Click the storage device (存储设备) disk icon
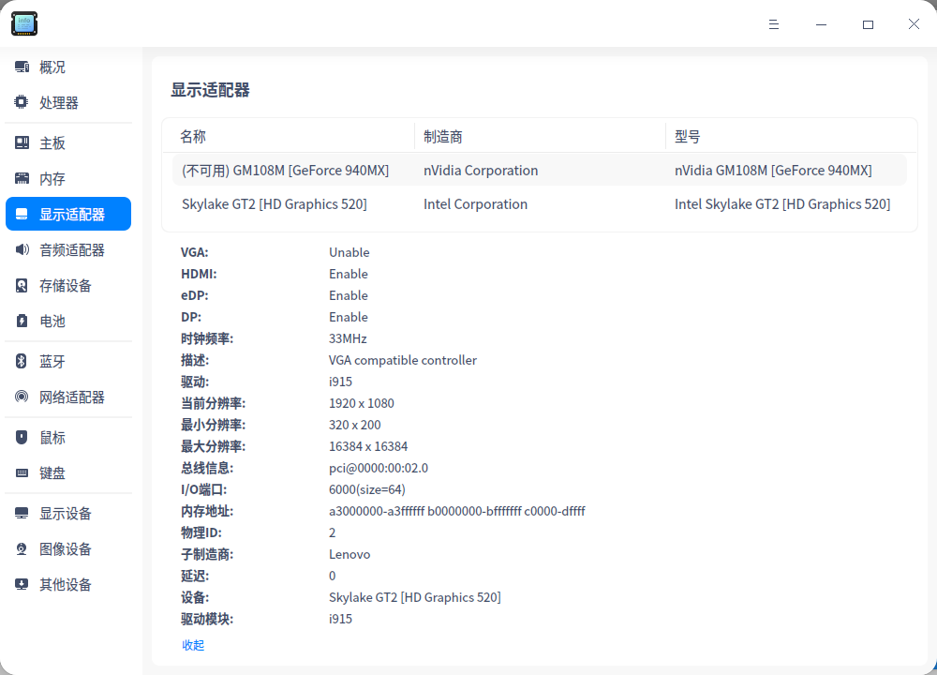937x675 pixels. pyautogui.click(x=22, y=285)
